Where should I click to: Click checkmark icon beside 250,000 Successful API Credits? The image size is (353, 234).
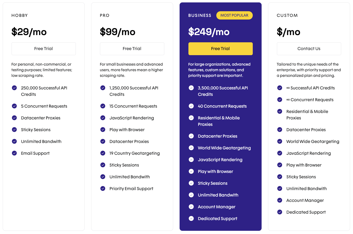click(x=14, y=88)
